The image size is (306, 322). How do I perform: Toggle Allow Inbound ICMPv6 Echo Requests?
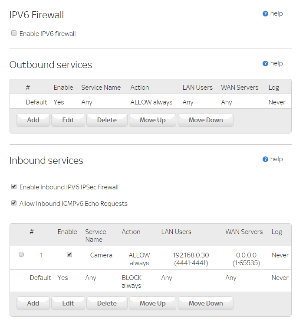click(x=14, y=203)
